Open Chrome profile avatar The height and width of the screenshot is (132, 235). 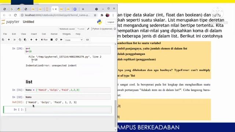(108, 15)
